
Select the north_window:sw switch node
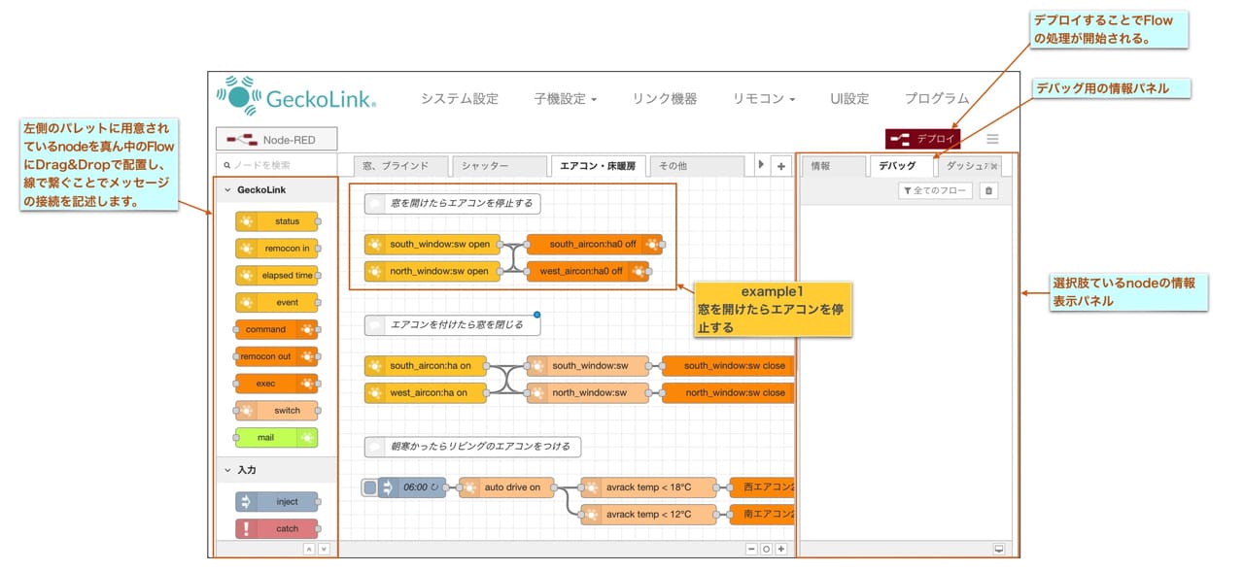[x=587, y=393]
